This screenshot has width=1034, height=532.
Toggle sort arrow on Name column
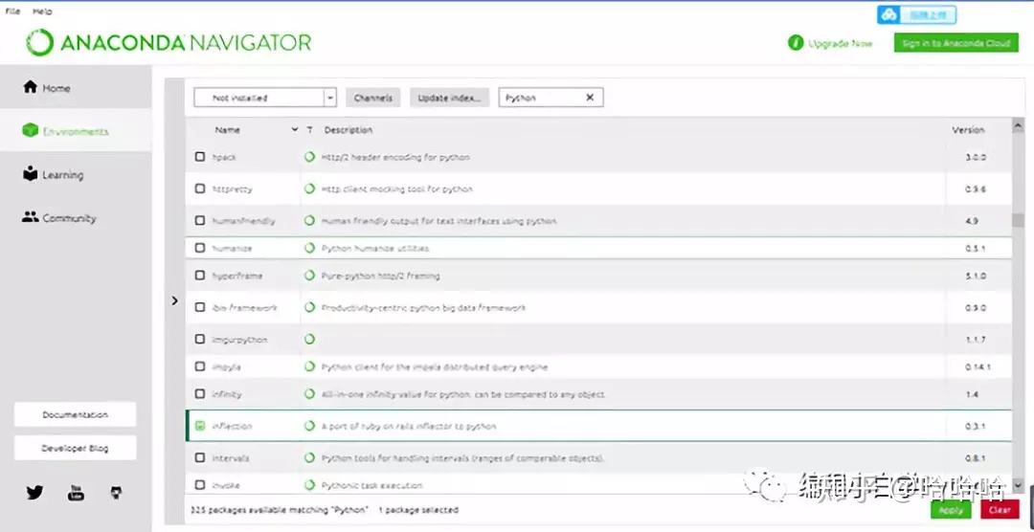coord(294,130)
